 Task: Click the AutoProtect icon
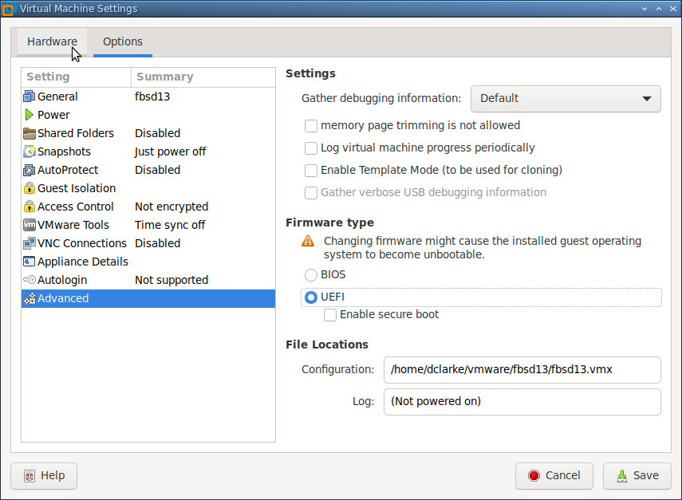(30, 170)
